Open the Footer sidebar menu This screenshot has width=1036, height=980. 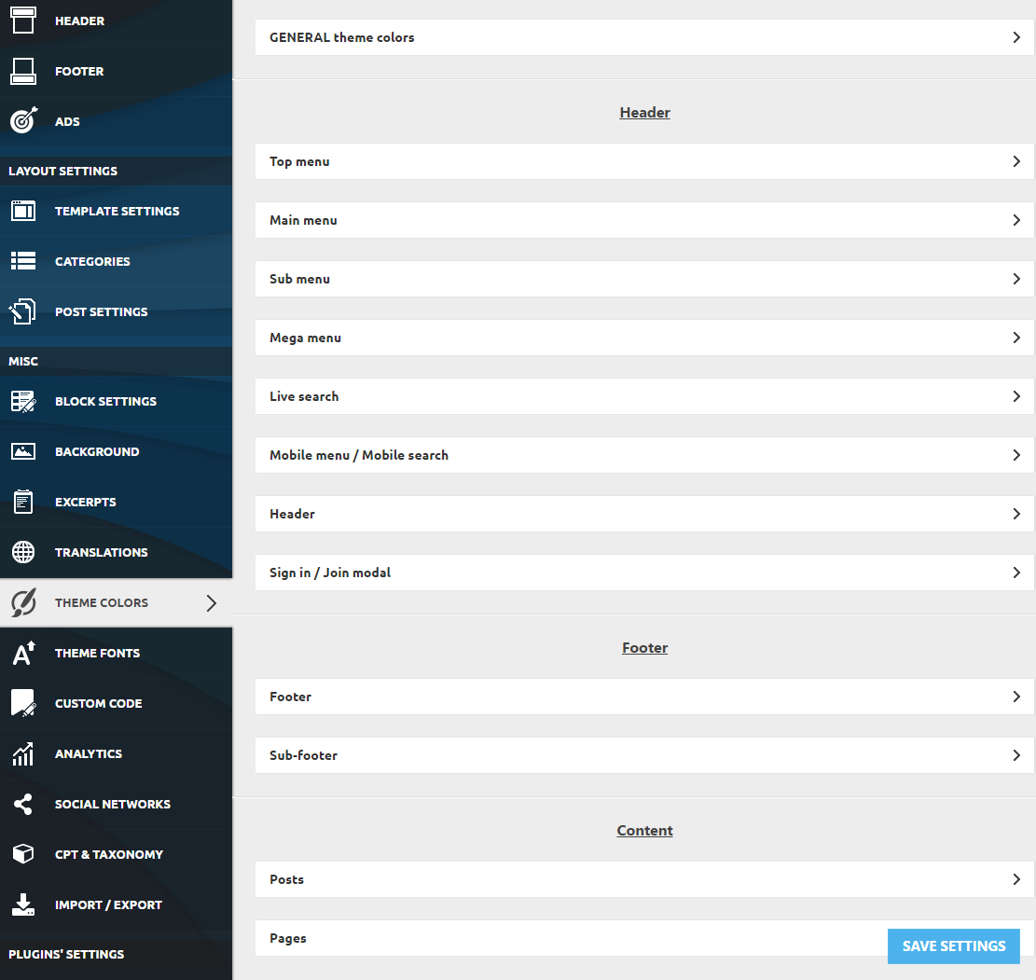(117, 72)
